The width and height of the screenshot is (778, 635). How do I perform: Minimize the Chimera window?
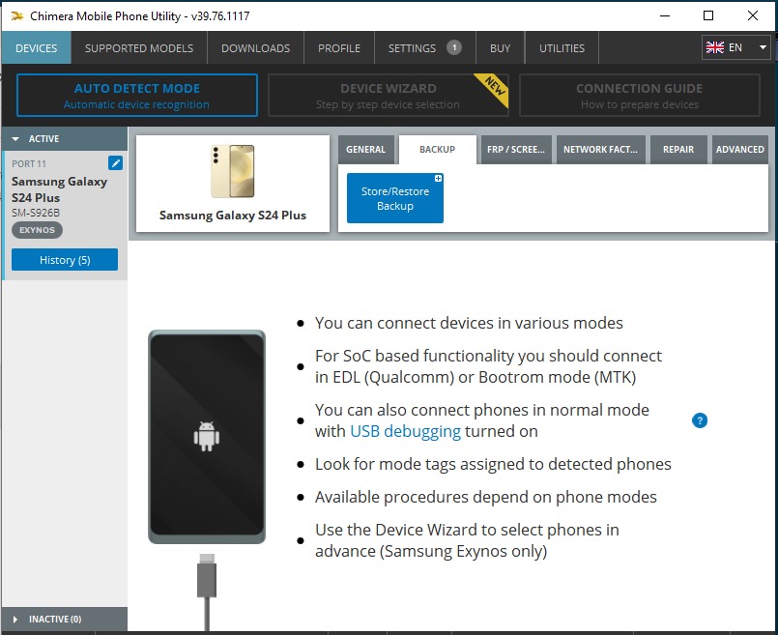pos(664,15)
